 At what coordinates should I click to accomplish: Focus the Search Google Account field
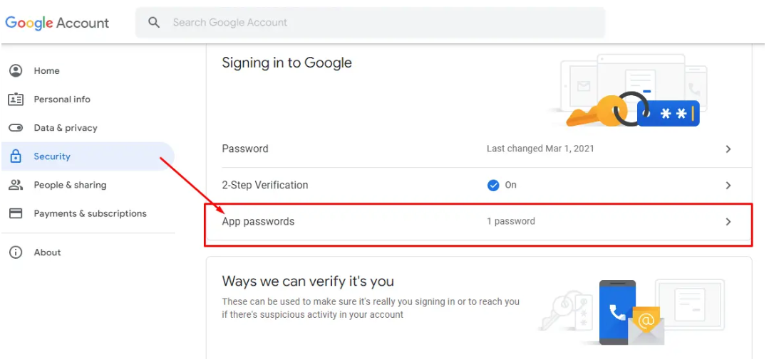(371, 23)
